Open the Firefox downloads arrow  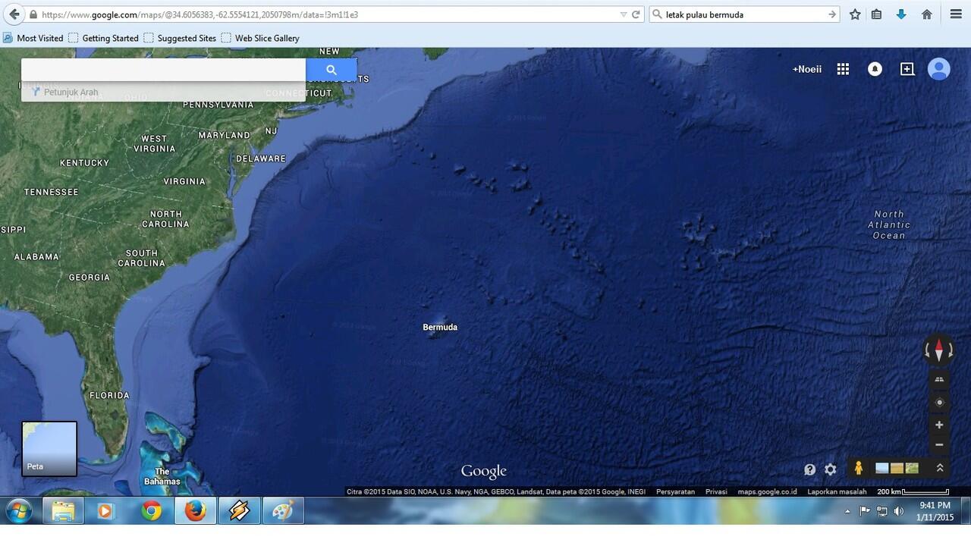point(901,14)
